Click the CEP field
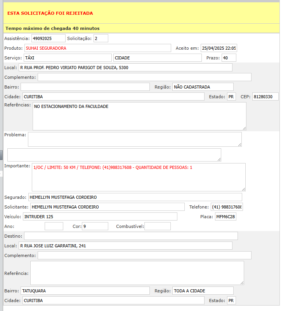Image resolution: width=281 pixels, height=311 pixels. click(265, 97)
